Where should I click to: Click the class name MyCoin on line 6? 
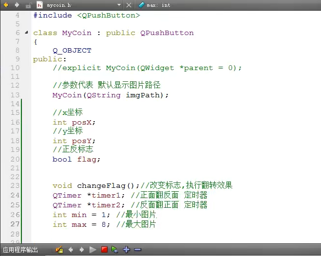pos(76,33)
